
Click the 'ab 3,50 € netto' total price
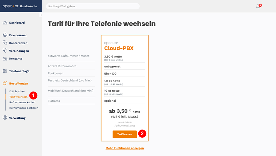(125, 111)
